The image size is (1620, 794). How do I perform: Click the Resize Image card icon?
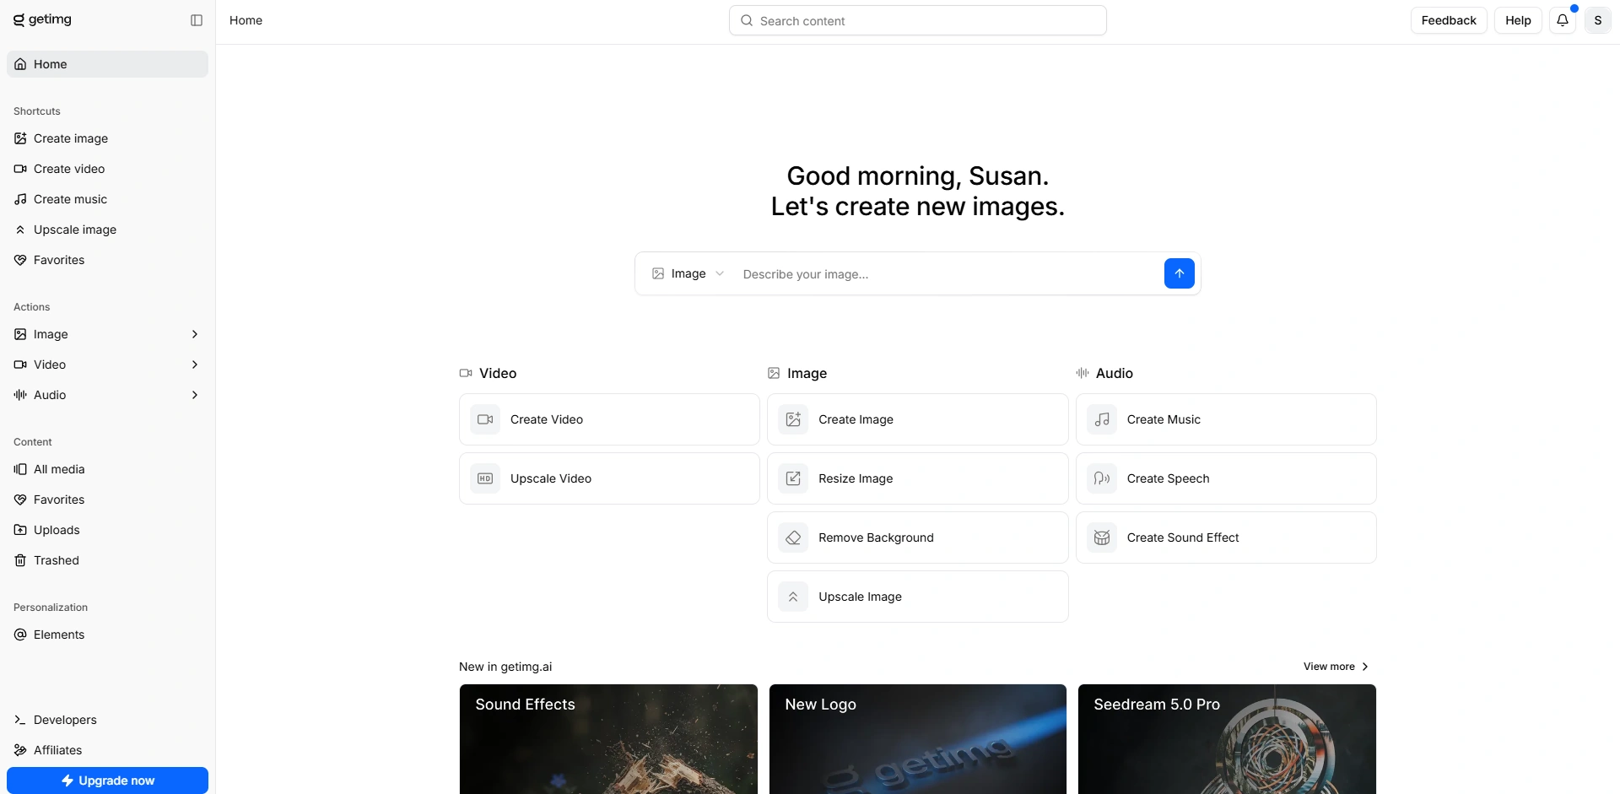coord(793,478)
